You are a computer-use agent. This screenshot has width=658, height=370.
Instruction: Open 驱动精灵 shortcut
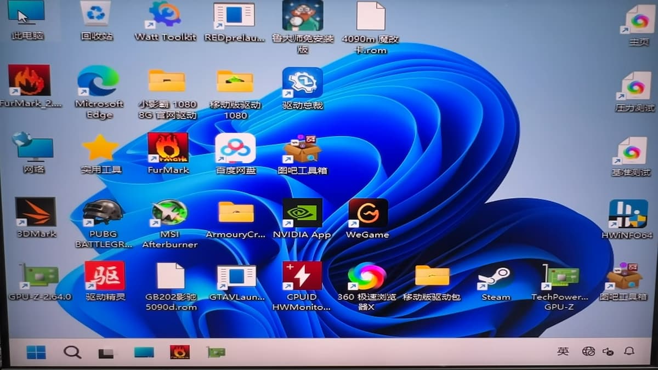click(x=105, y=281)
